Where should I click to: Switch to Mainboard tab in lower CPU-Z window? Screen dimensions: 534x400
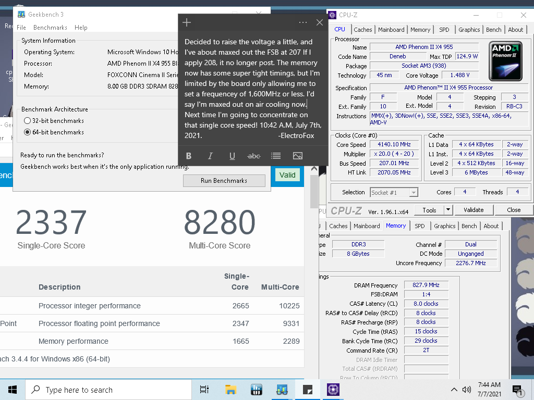[x=367, y=226]
